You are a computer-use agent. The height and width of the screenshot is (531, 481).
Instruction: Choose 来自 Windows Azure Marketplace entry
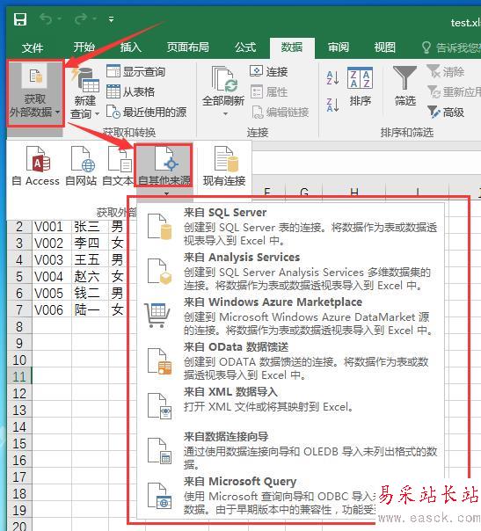click(x=291, y=316)
